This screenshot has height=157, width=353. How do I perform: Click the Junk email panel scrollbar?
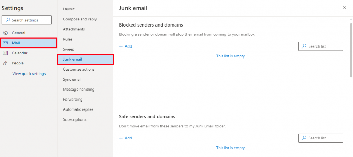click(x=351, y=50)
